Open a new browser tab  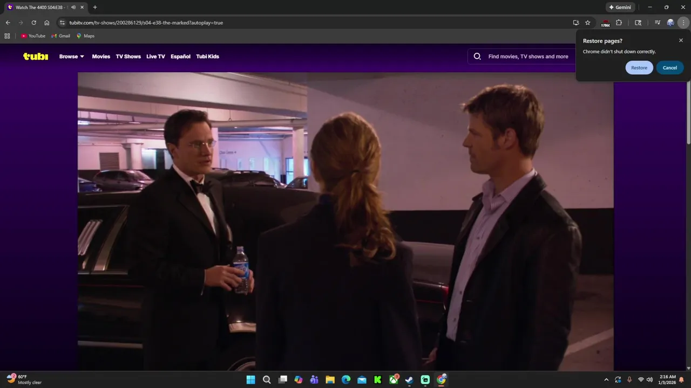[95, 8]
